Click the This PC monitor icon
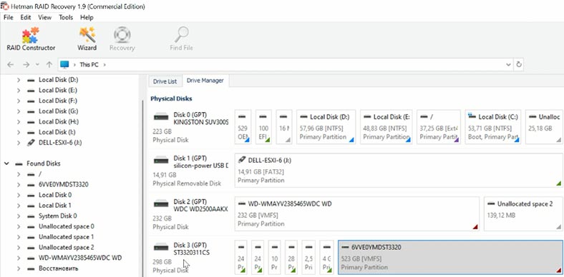The image size is (564, 277). [x=64, y=64]
